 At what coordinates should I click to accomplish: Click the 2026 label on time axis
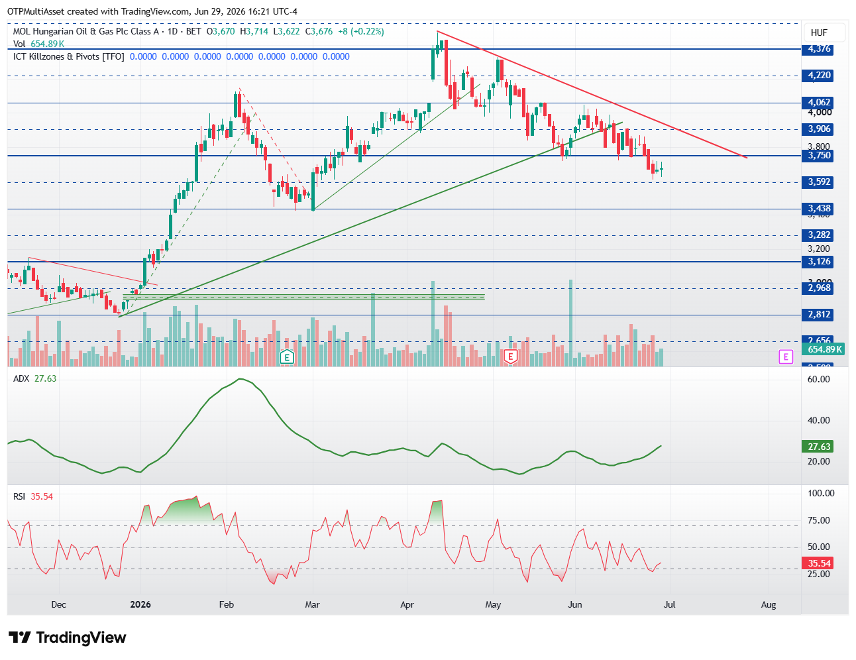pos(140,604)
